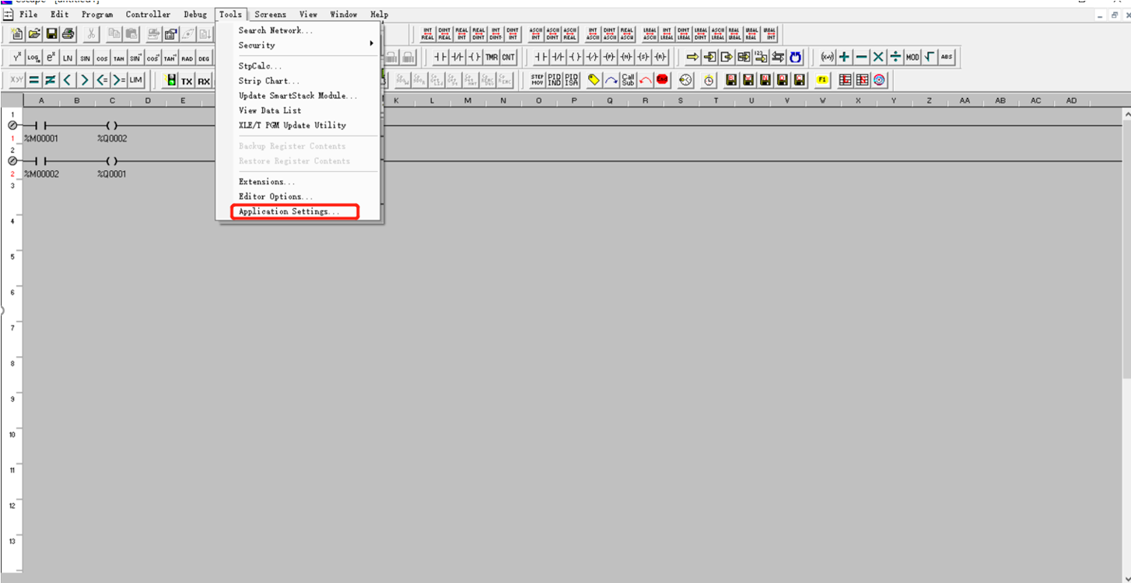Select the Call Sub element
1131x583 pixels.
click(629, 80)
